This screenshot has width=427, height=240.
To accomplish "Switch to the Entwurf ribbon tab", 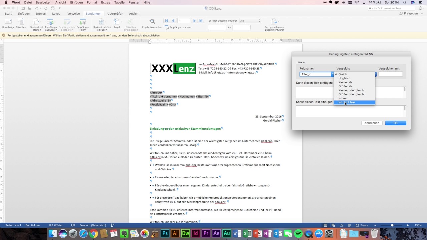I will [41, 14].
